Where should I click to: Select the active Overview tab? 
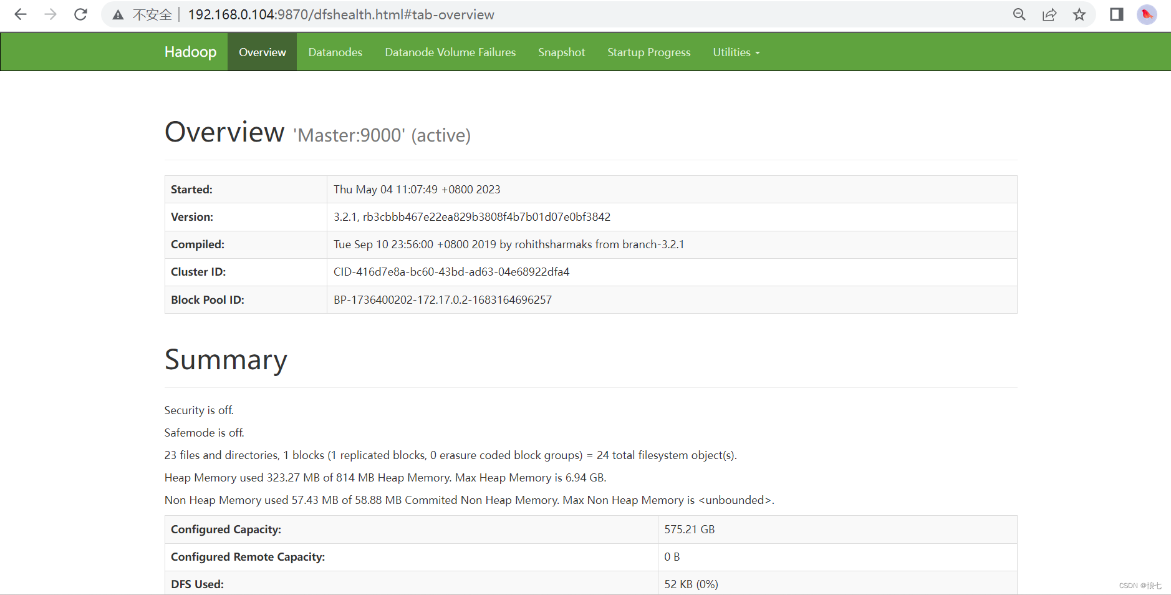pyautogui.click(x=262, y=52)
